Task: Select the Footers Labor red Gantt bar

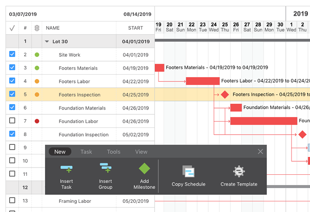Action: (x=203, y=81)
